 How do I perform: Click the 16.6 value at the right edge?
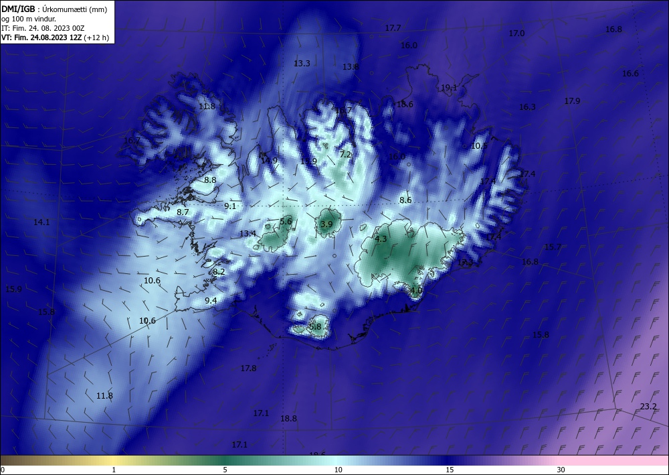point(630,74)
